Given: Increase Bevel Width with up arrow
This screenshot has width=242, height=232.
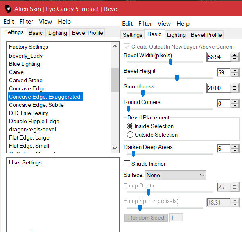Looking at the screenshot, I should 235,55.
